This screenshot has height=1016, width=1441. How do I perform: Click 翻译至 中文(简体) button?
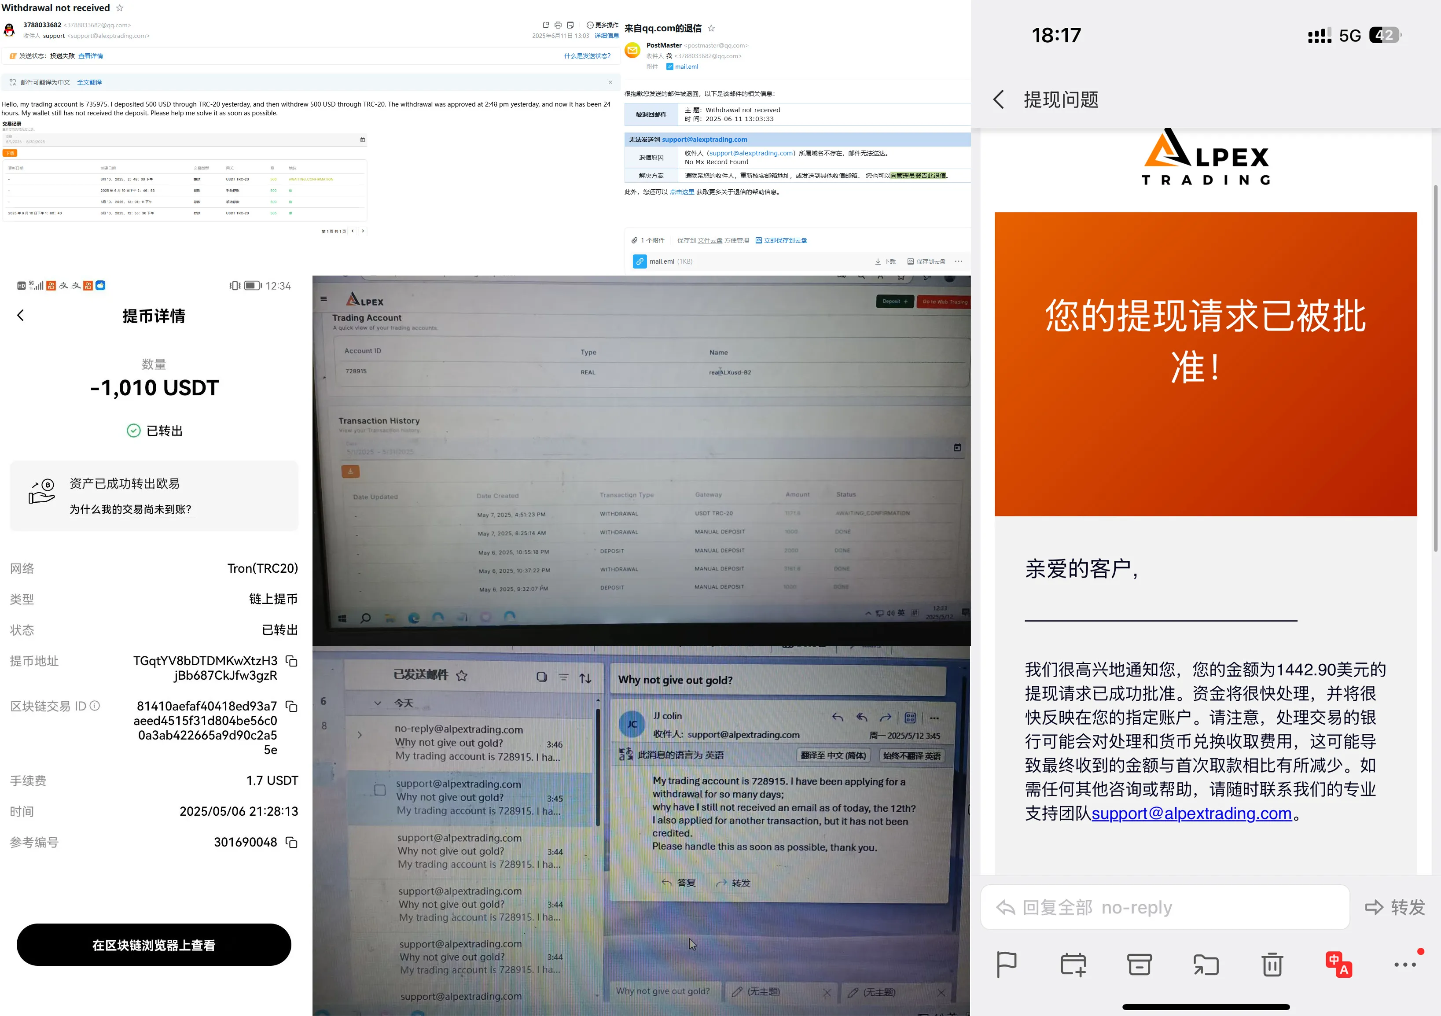click(834, 755)
